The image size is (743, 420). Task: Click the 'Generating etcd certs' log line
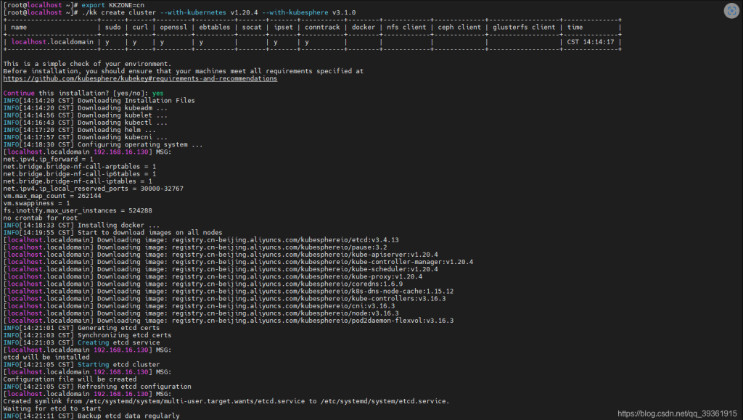87,328
